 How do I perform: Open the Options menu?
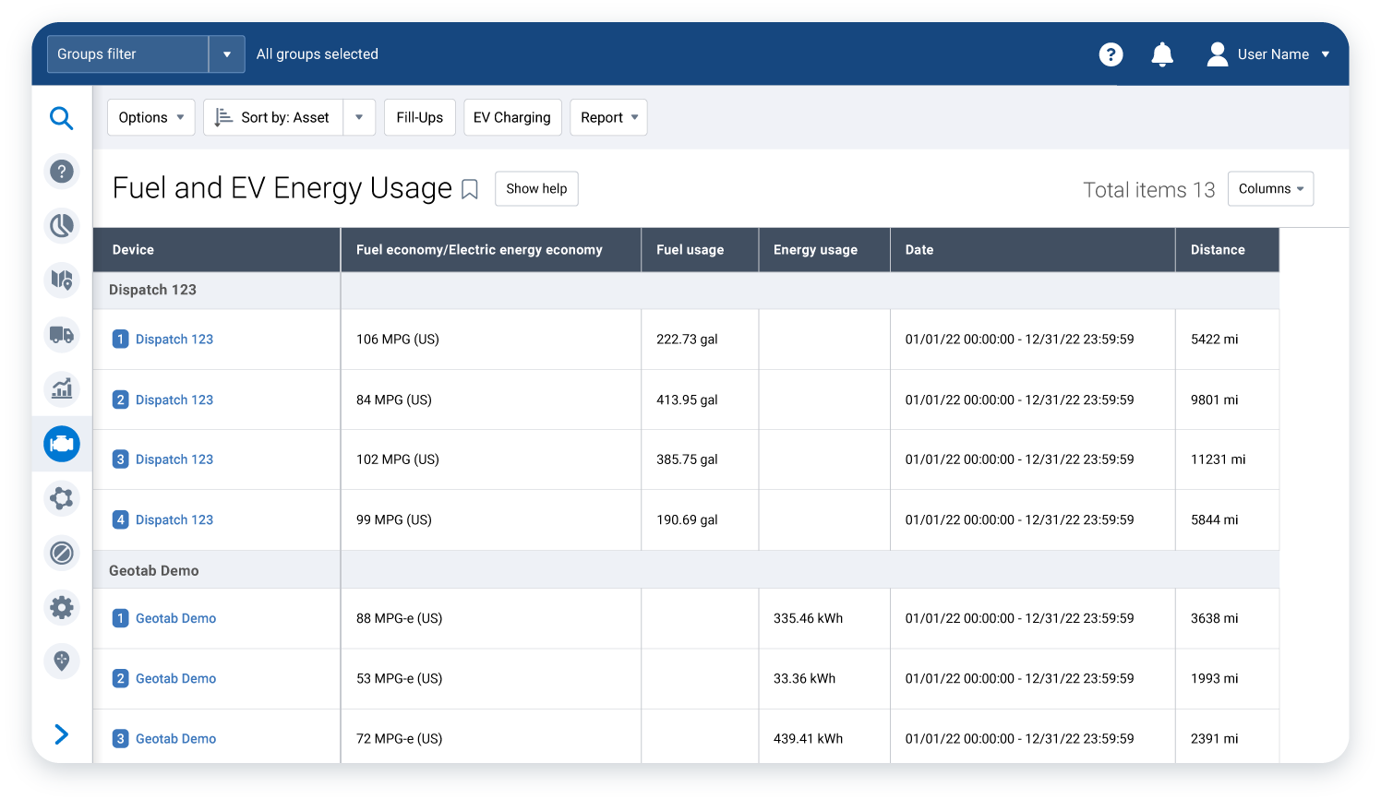tap(150, 117)
